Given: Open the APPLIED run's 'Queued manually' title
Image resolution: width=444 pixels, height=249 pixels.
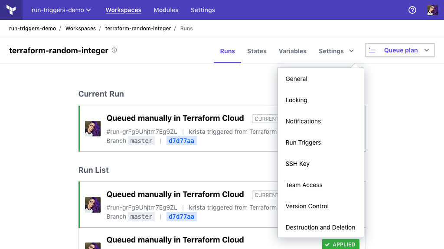Looking at the screenshot, I should 175,239.
